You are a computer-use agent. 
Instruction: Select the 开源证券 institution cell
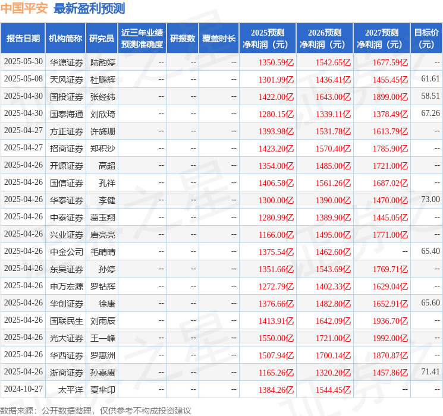point(67,166)
